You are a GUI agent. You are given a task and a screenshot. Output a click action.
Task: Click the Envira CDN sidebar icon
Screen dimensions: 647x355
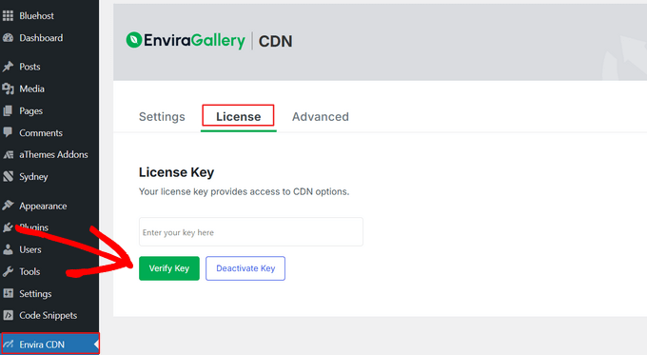pos(9,345)
